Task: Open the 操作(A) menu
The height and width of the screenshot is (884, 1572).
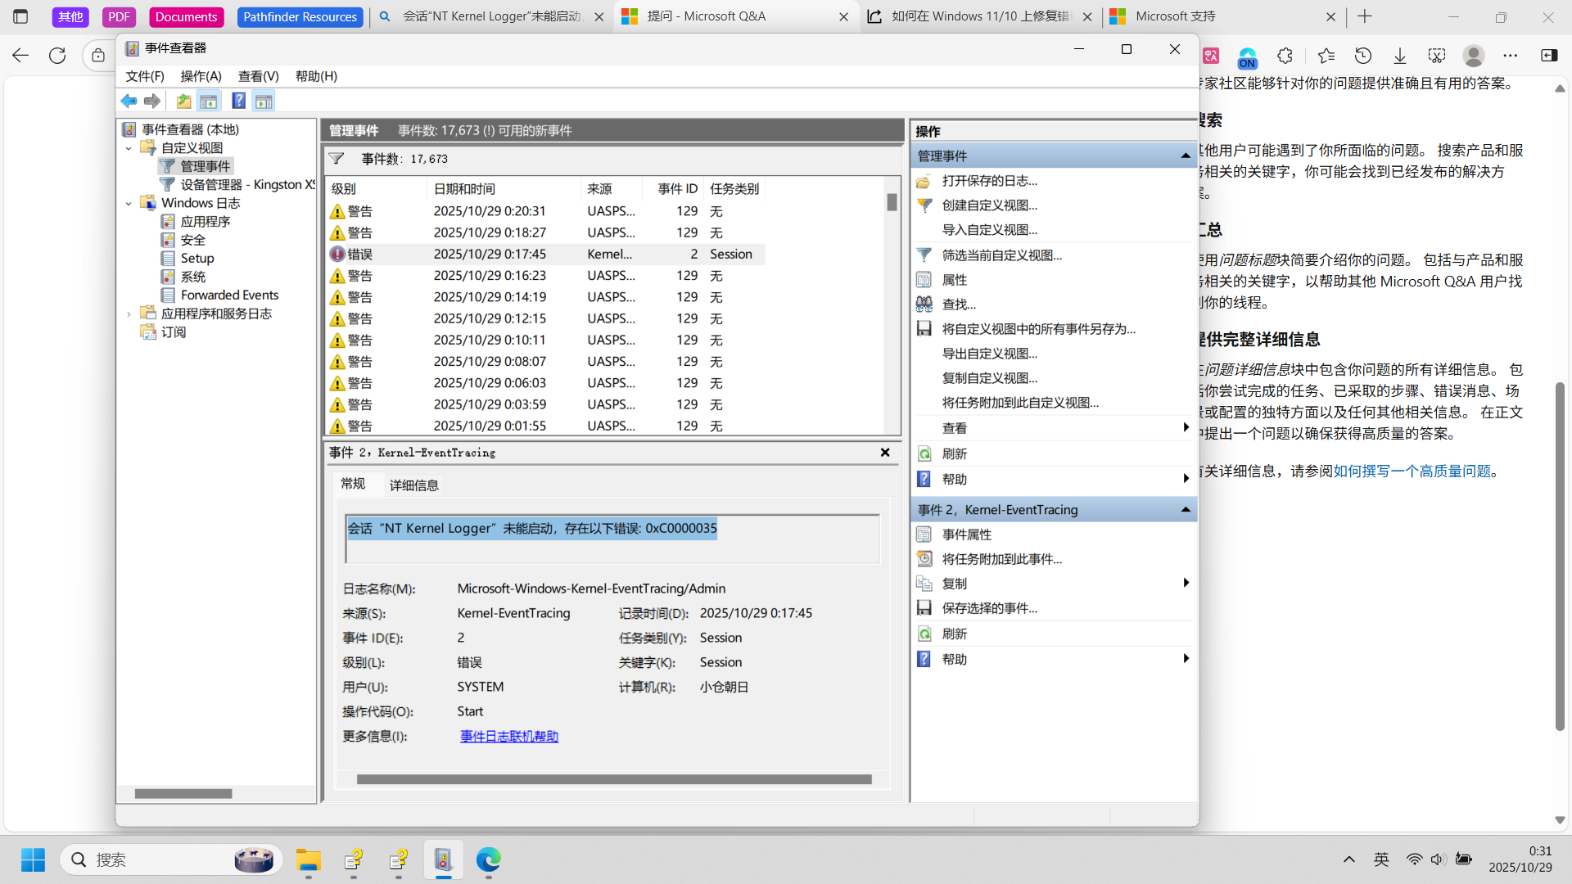Action: coord(201,76)
